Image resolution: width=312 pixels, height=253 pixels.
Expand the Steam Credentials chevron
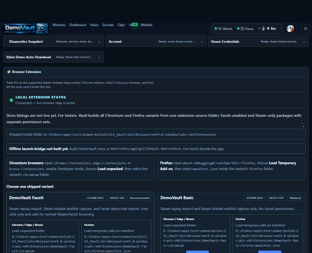tap(304, 42)
